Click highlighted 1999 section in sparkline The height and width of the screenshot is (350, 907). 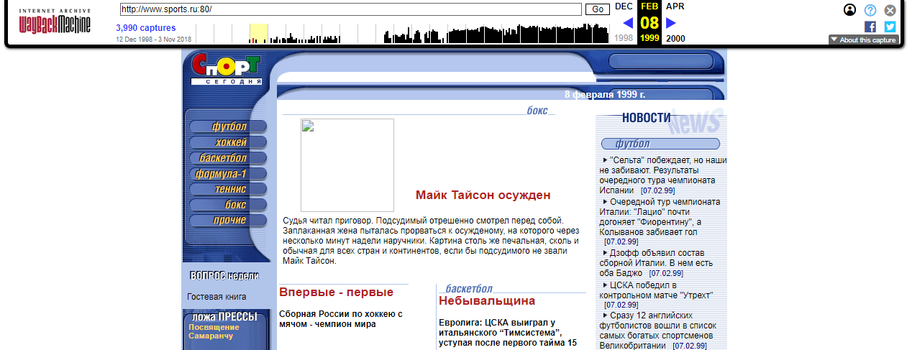(x=258, y=33)
